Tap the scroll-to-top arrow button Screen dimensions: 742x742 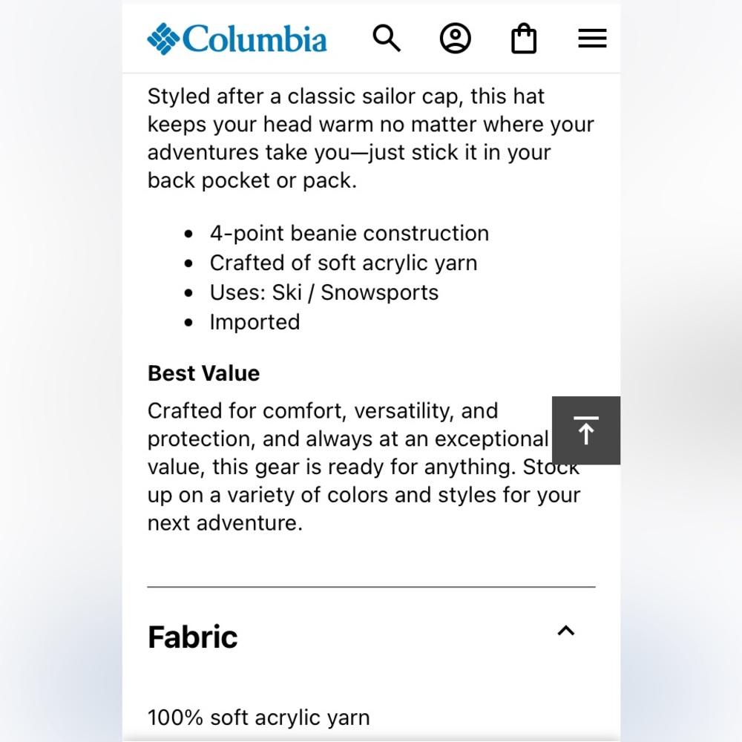point(586,430)
